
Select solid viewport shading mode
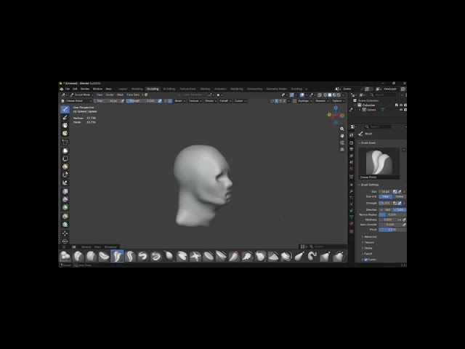329,95
